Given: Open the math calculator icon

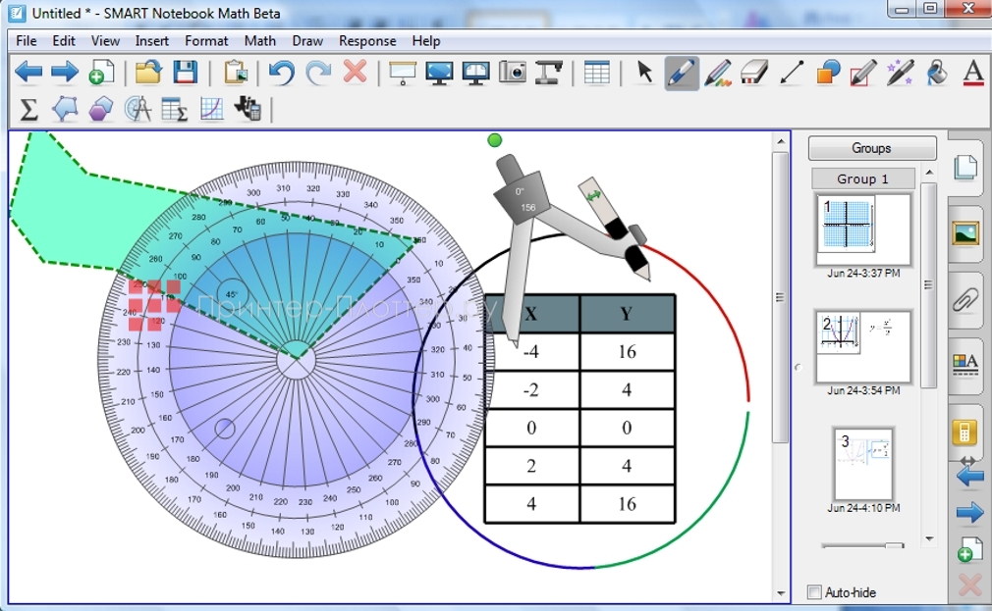Looking at the screenshot, I should (965, 432).
